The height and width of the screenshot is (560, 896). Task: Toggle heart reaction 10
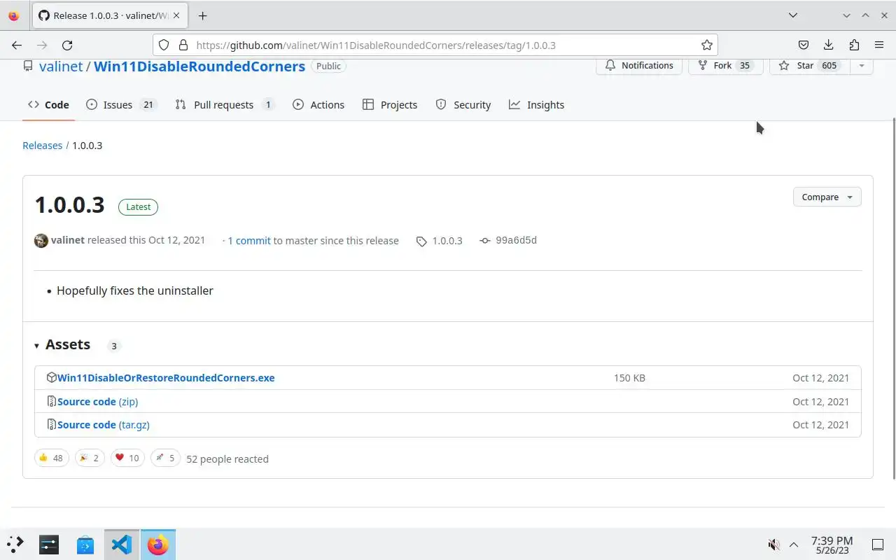point(127,458)
